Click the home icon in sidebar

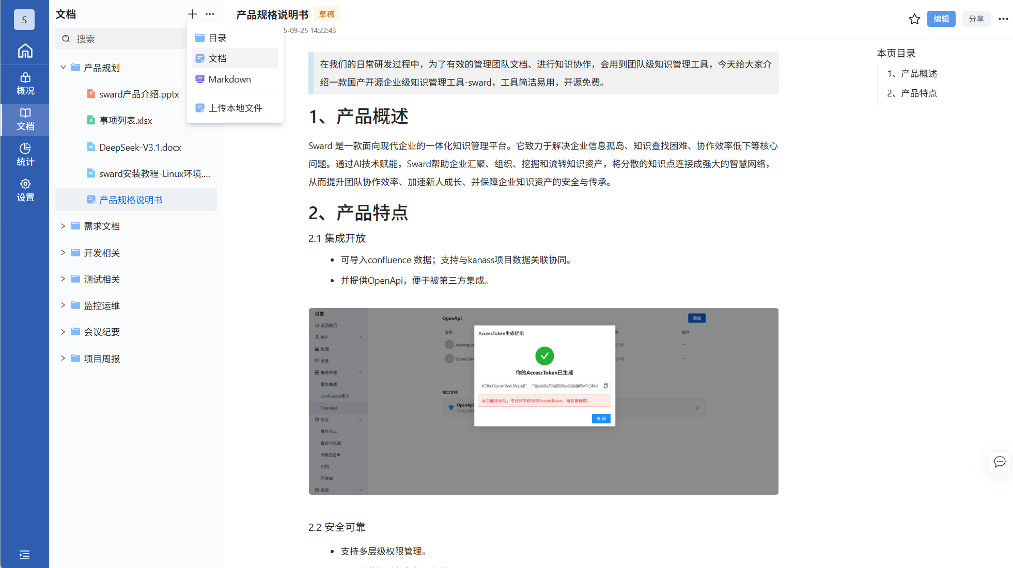[x=25, y=51]
